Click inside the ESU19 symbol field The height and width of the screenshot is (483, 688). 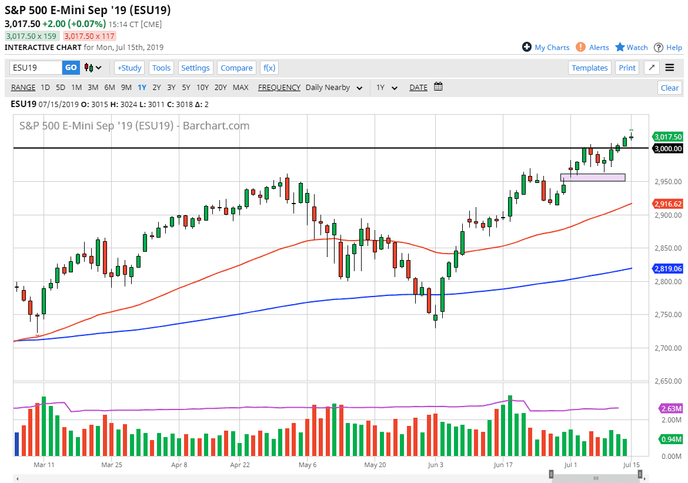point(32,68)
